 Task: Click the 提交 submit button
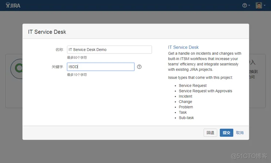pyautogui.click(x=226, y=133)
